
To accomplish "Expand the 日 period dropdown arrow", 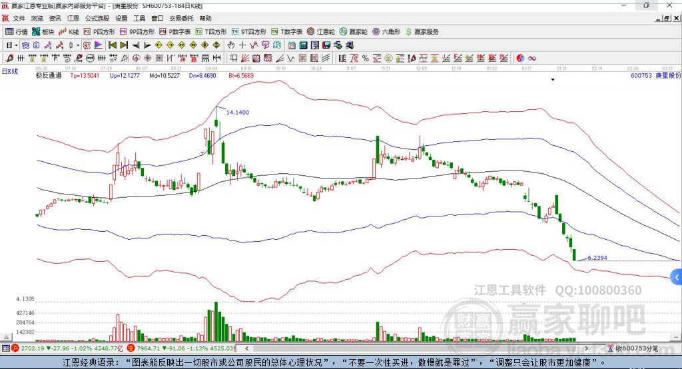I will coord(16,45).
